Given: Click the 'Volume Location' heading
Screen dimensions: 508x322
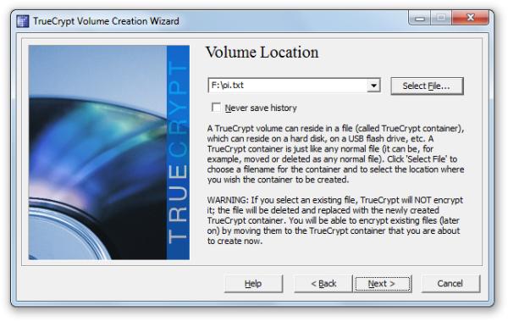Looking at the screenshot, I should (262, 53).
